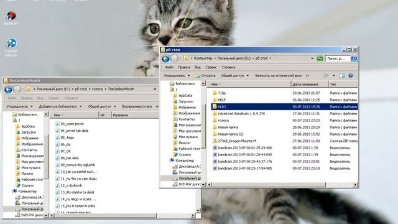The height and width of the screenshot is (224, 398).
Task: Open Сервис menu in рб стол window
Action: click(211, 67)
